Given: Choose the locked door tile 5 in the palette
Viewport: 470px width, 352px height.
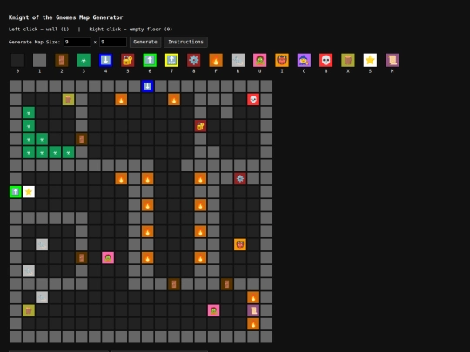Looking at the screenshot, I should click(x=128, y=60).
